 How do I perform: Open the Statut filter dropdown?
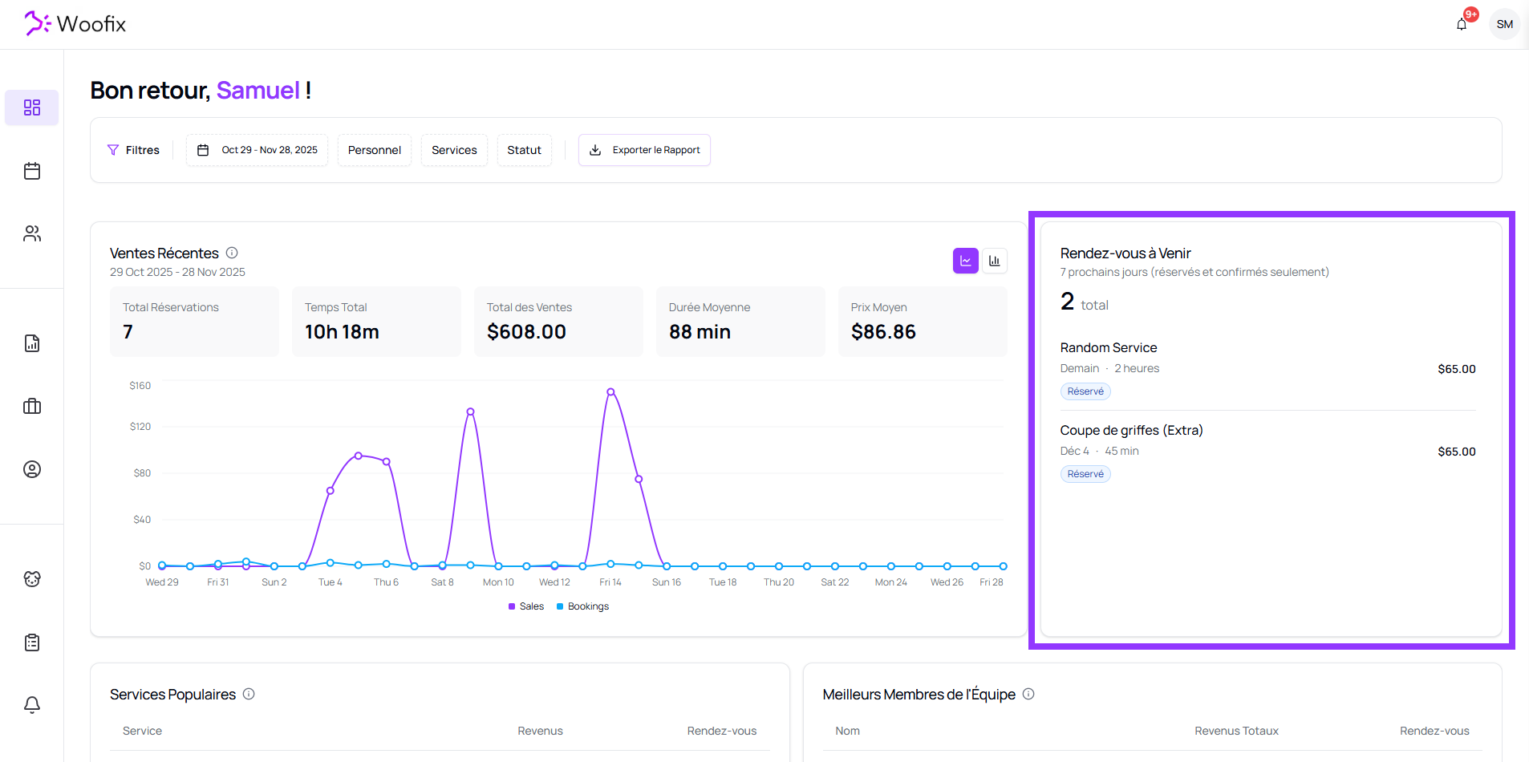[524, 150]
